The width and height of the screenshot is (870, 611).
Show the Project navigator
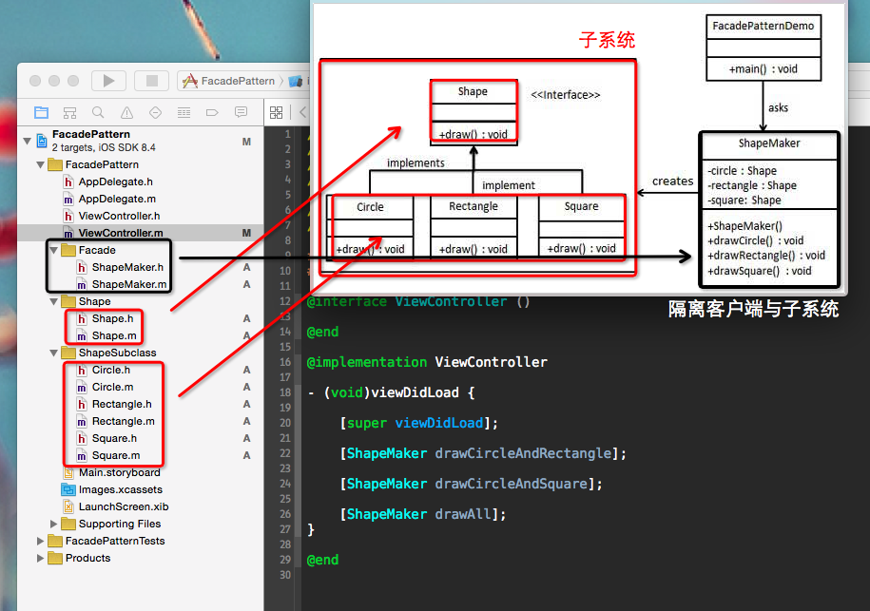41,112
